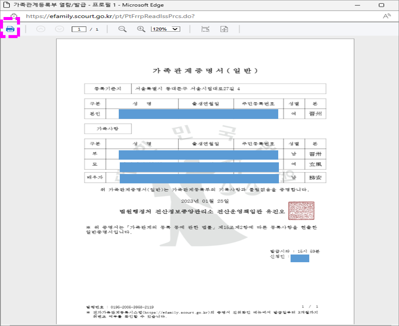The width and height of the screenshot is (399, 326).
Task: Click the next page chevron
Action: click(x=59, y=29)
